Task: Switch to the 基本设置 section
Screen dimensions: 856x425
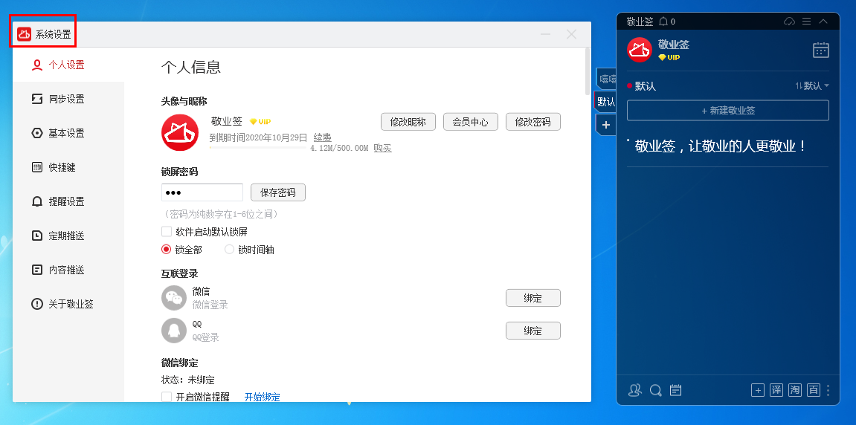Action: click(68, 133)
